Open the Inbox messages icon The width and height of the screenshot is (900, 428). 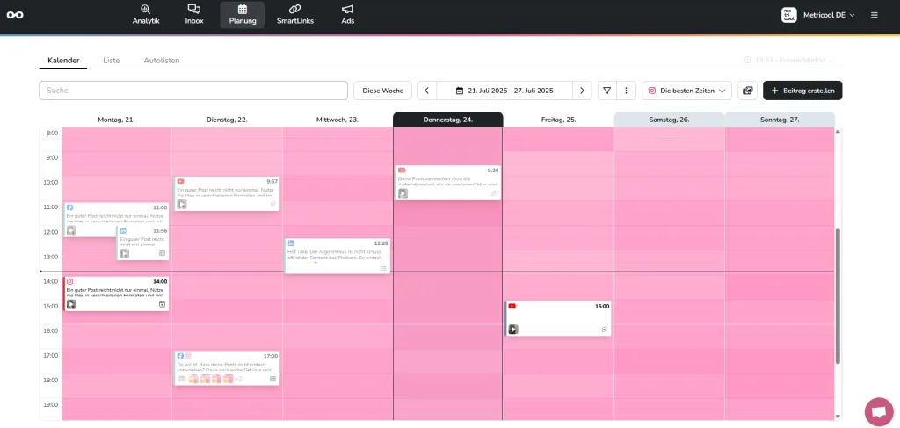coord(193,10)
